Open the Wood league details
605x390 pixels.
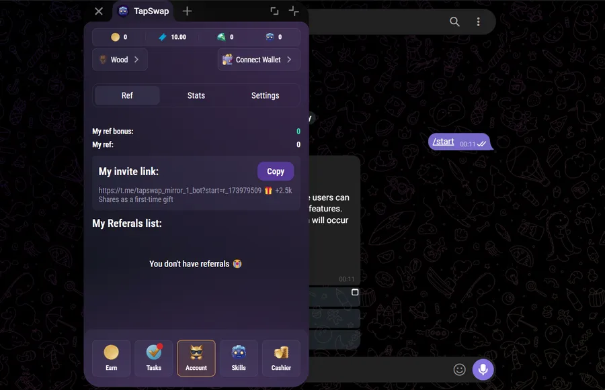click(x=120, y=59)
